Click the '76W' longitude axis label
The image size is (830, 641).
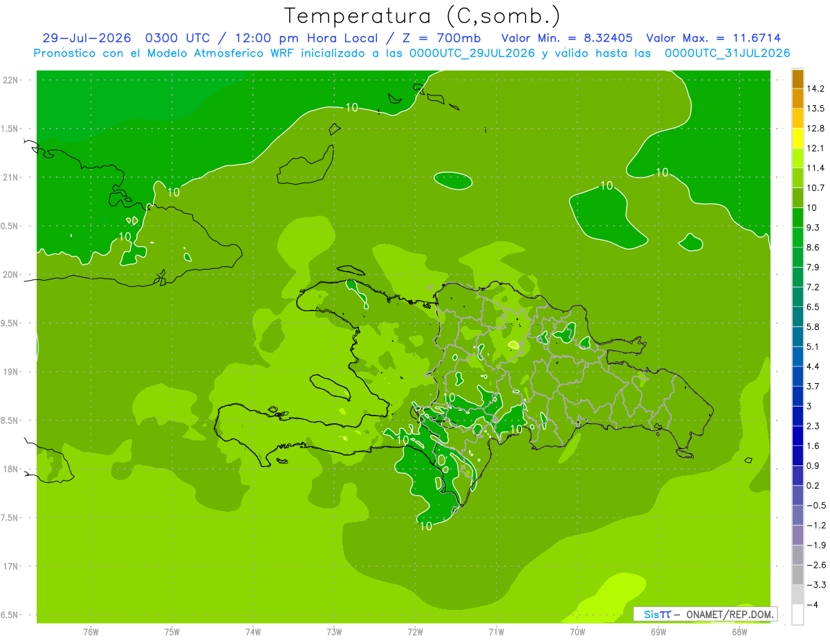pos(91,631)
